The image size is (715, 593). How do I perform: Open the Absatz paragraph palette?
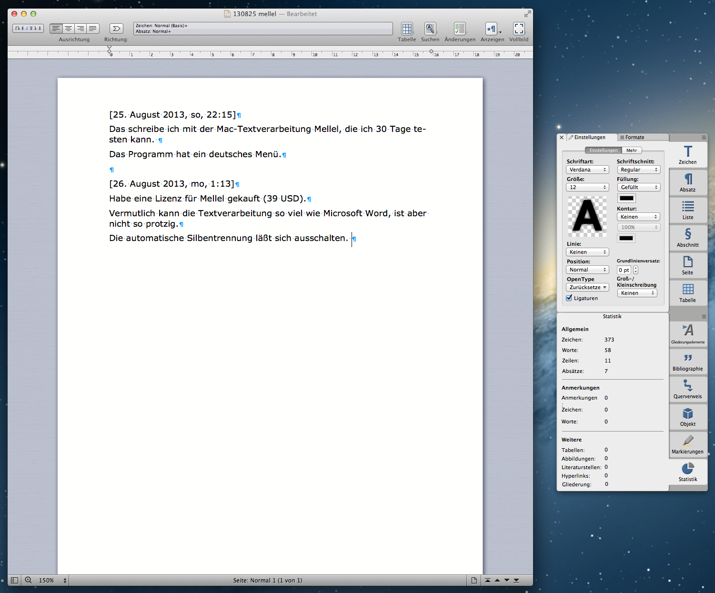(x=688, y=182)
